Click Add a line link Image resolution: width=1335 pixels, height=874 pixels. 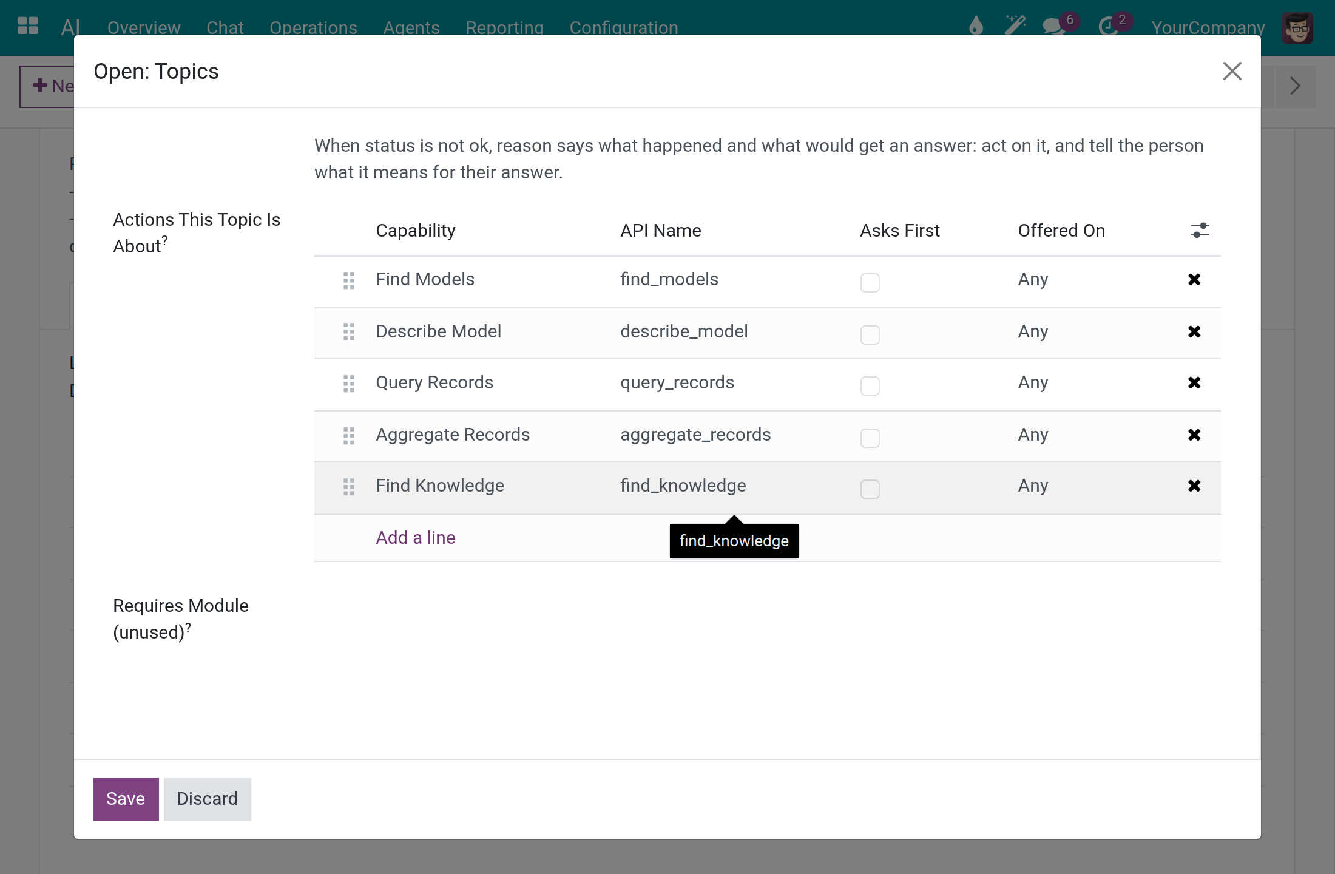coord(415,538)
